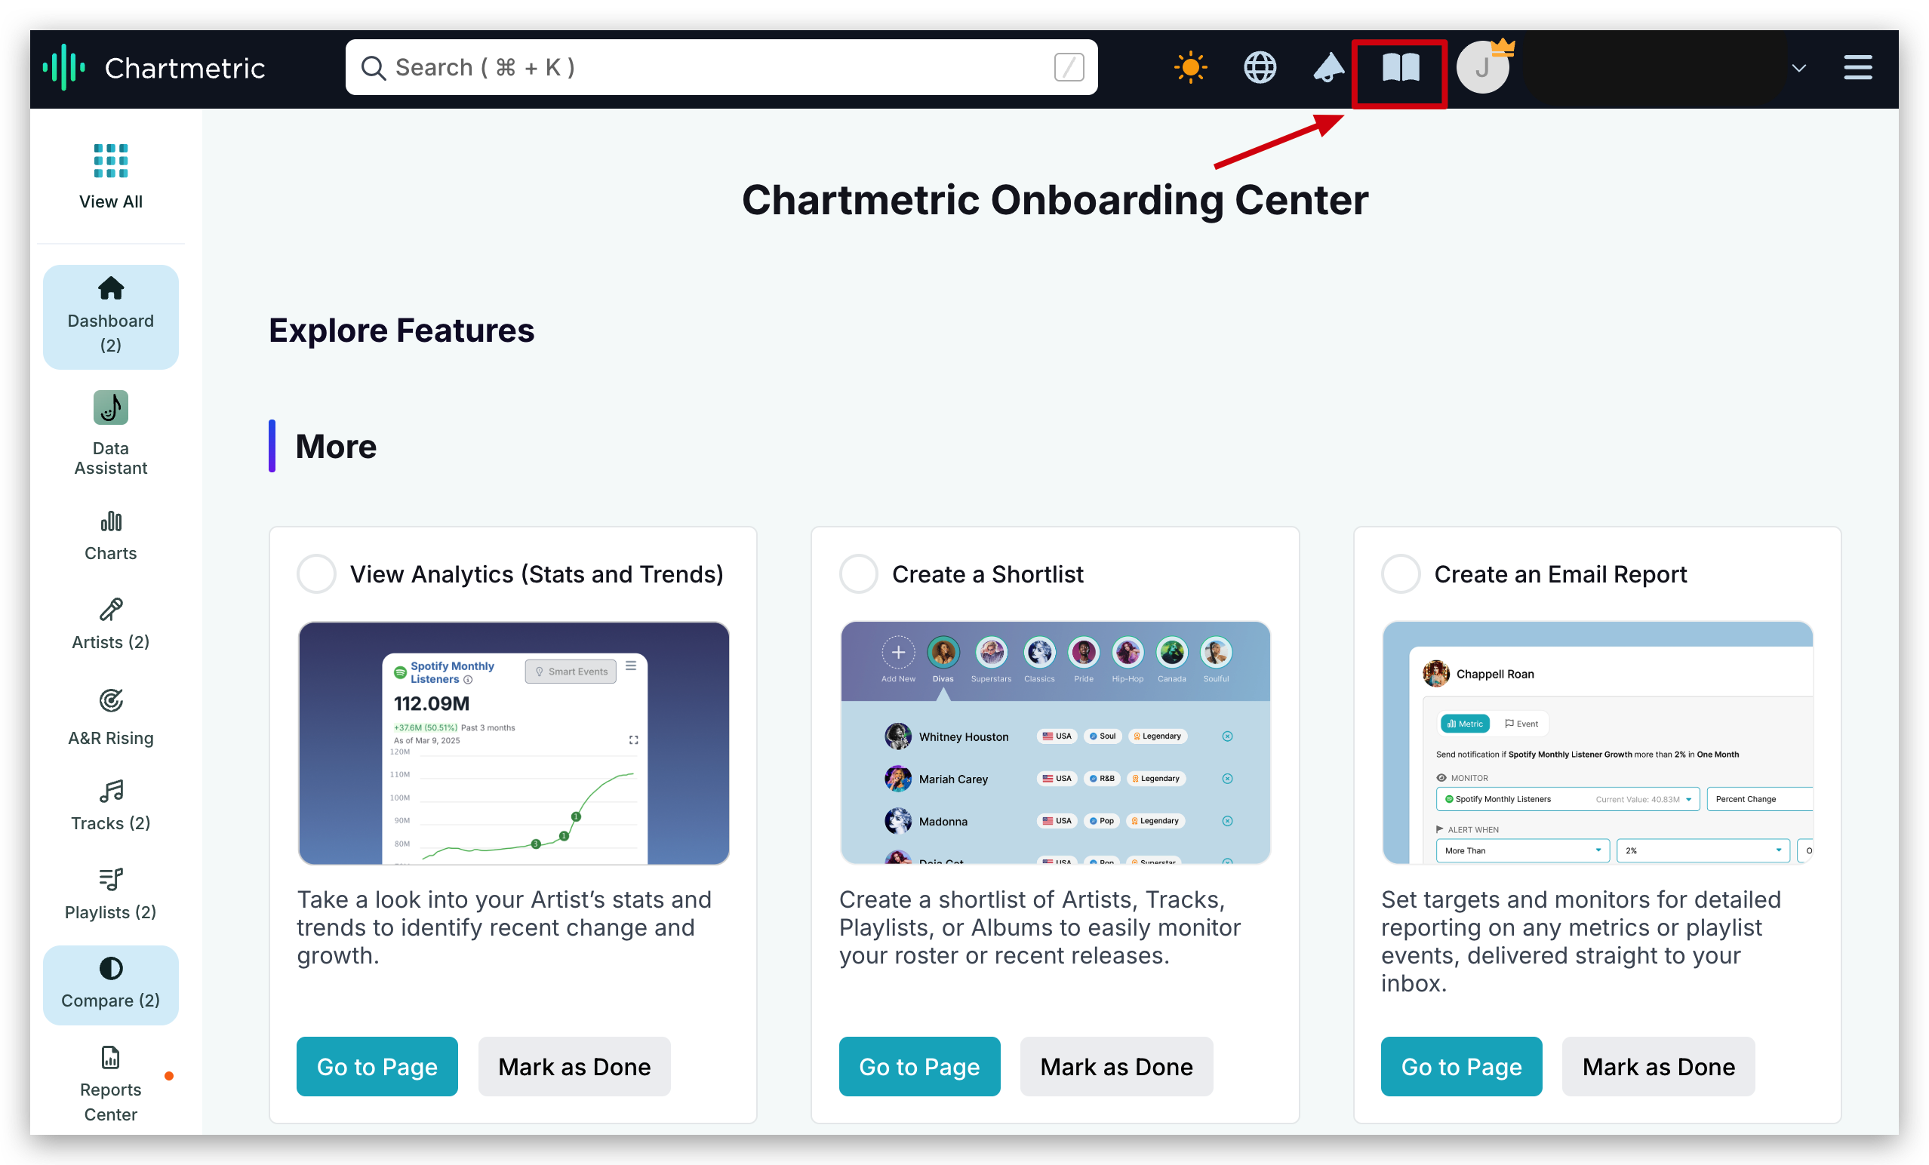Open the Charts sidebar icon

click(x=110, y=536)
